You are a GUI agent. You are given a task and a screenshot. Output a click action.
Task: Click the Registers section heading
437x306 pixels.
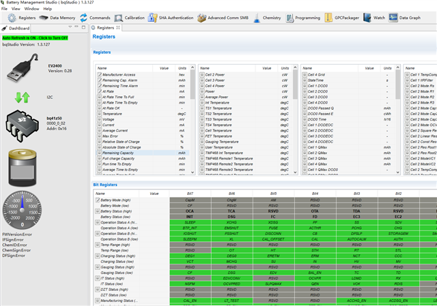tap(102, 52)
